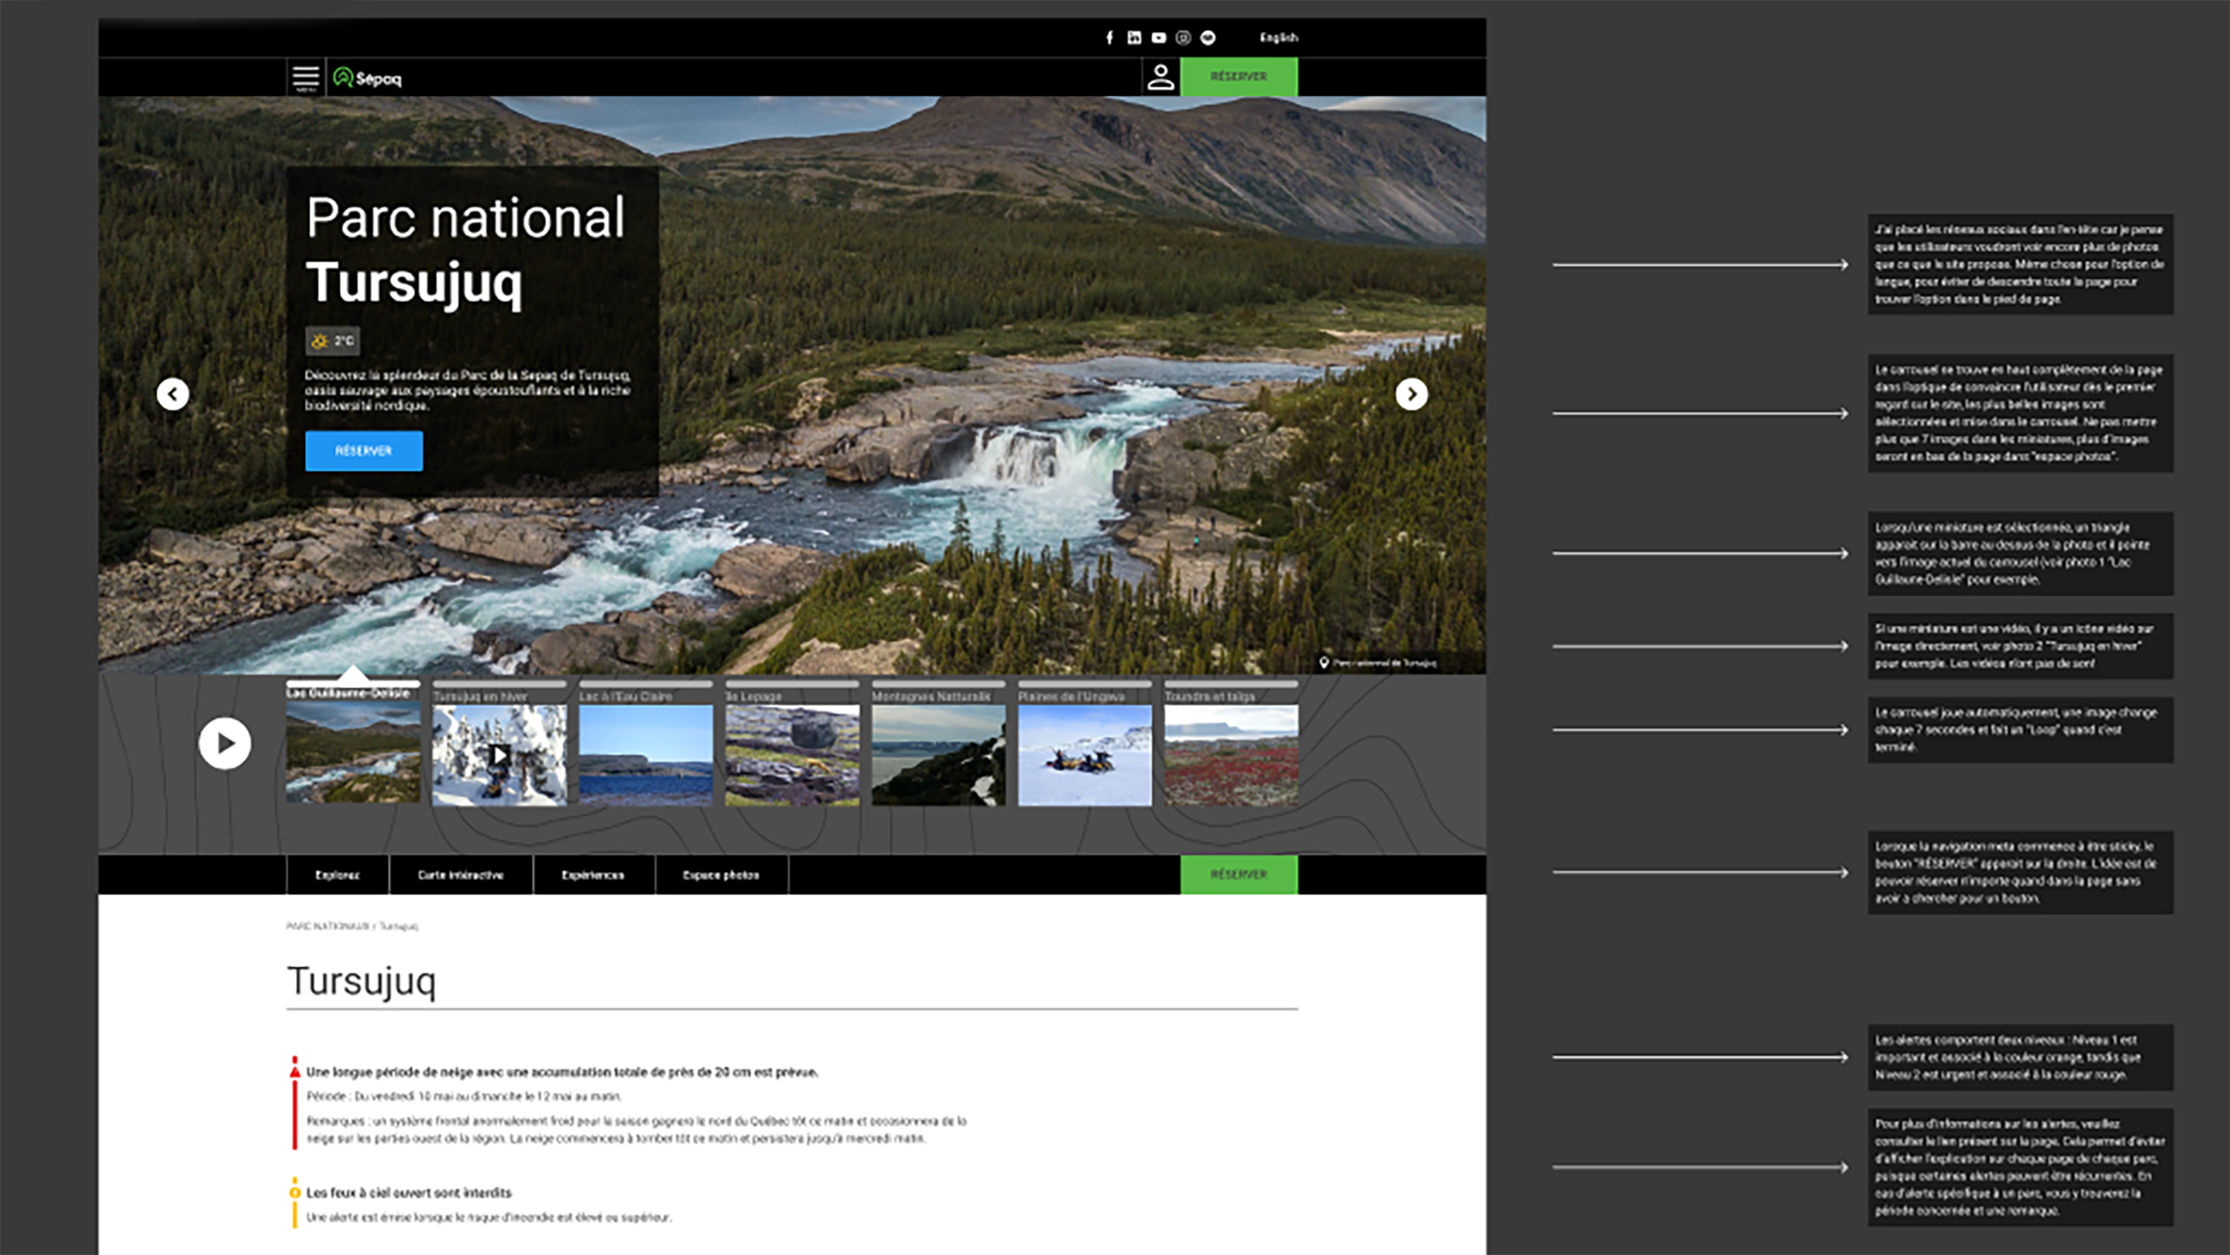Go back using the left carousel arrow
The height and width of the screenshot is (1255, 2230).
click(173, 394)
